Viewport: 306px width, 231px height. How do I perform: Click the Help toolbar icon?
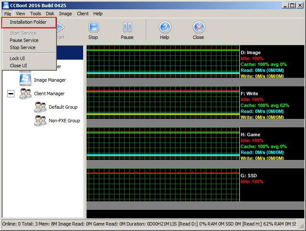point(165,27)
